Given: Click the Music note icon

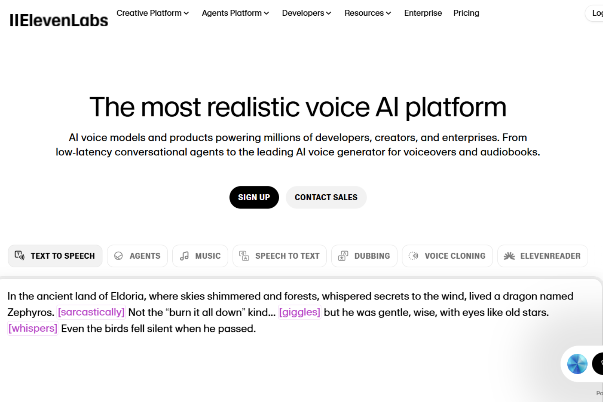Looking at the screenshot, I should 184,256.
